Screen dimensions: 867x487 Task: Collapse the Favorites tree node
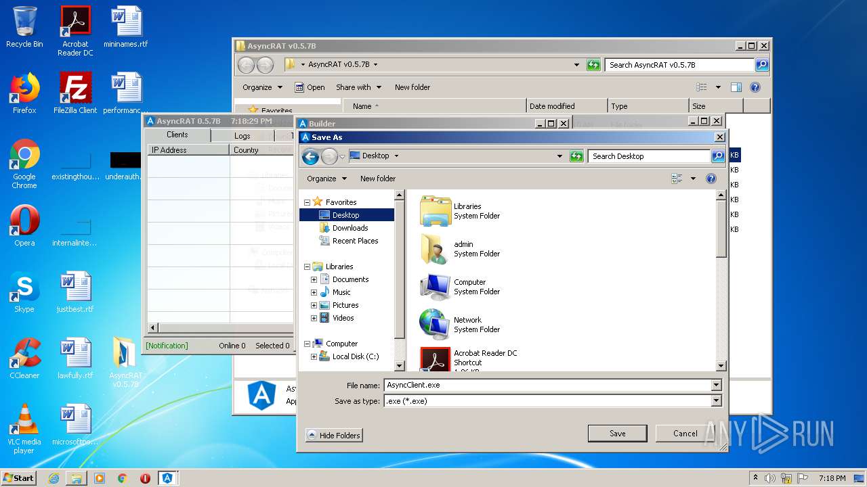[x=307, y=202]
